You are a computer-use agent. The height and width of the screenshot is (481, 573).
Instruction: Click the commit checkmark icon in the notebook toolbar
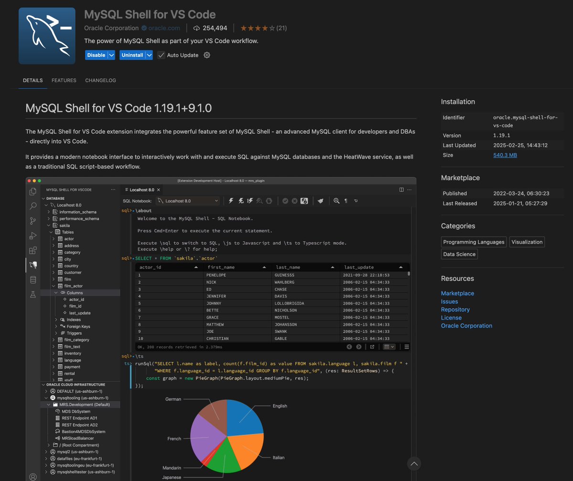(285, 201)
